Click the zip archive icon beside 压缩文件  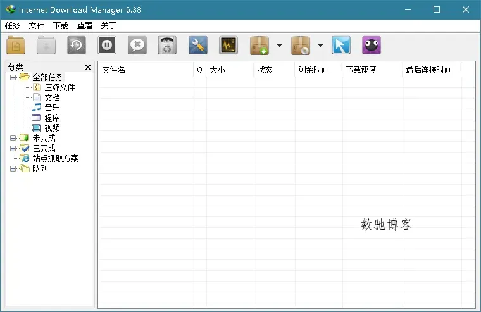tap(37, 87)
